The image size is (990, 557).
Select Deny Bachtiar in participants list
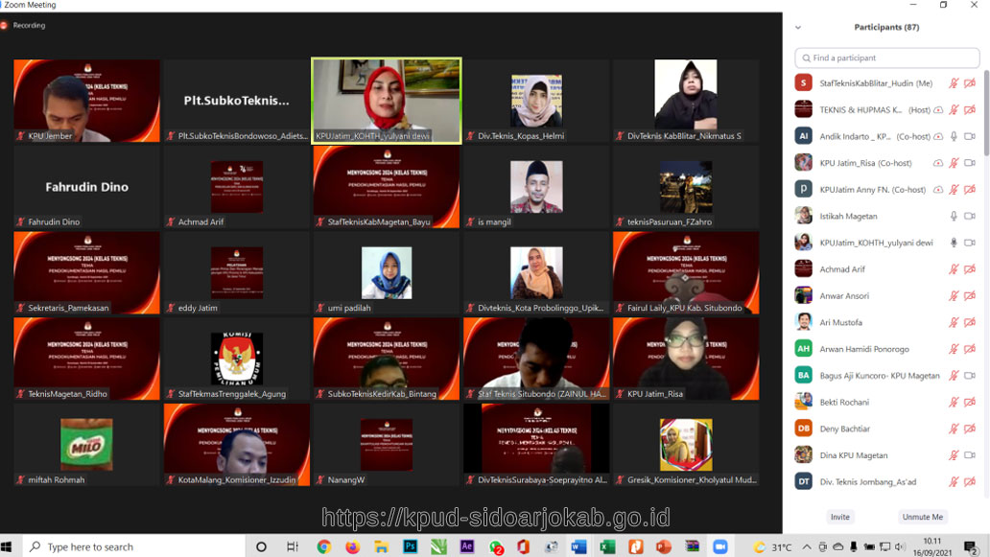(844, 429)
